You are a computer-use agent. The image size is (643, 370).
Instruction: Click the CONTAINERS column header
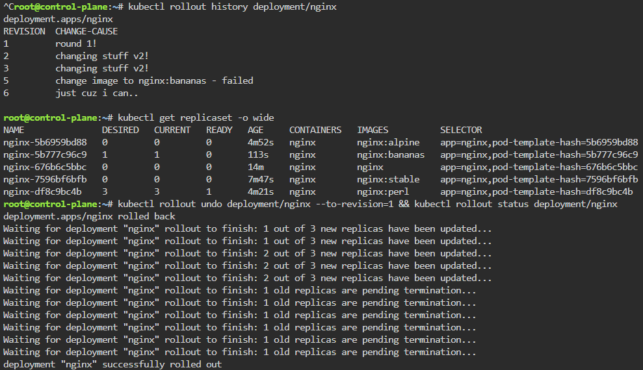(x=315, y=130)
